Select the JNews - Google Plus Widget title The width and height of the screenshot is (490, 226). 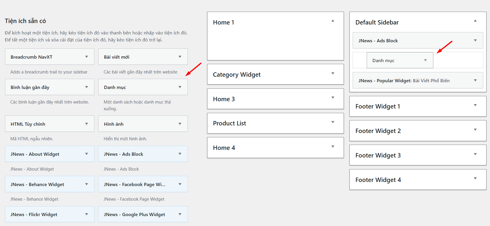coord(134,215)
